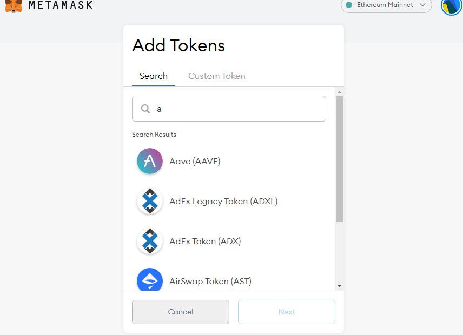Screen dimensions: 463x335
Task: Open the account avatar menu
Action: (452, 6)
